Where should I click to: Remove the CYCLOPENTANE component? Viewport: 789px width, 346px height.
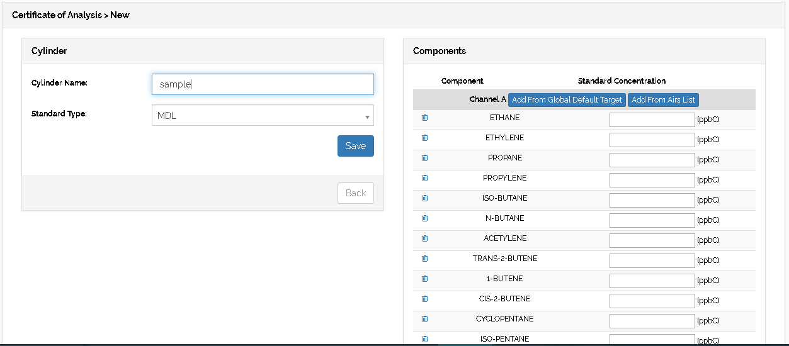click(x=425, y=319)
